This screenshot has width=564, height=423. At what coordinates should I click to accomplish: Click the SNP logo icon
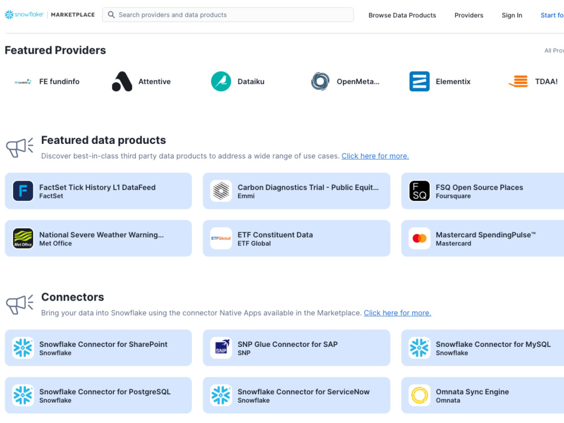(x=221, y=348)
